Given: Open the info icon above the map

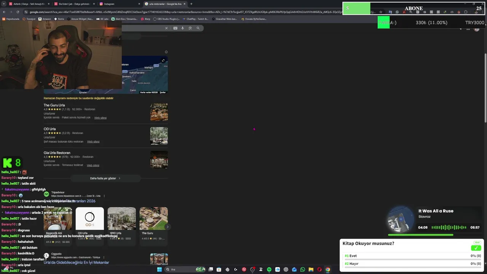Looking at the screenshot, I should point(166,52).
